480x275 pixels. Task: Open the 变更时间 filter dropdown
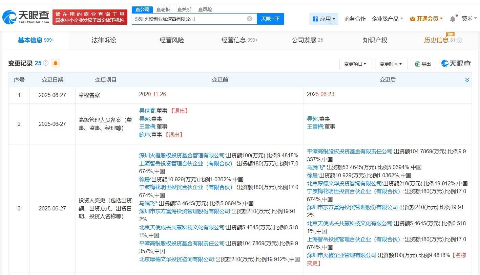391,64
